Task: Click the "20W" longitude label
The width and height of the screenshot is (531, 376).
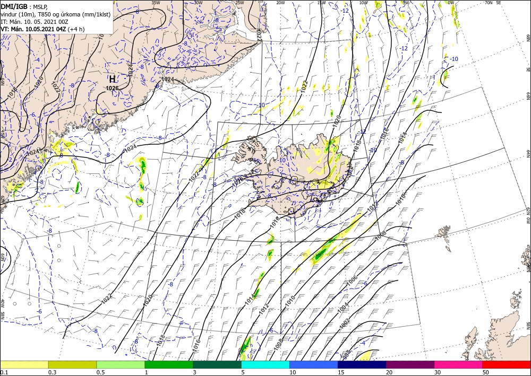Action: pyautogui.click(x=280, y=2)
